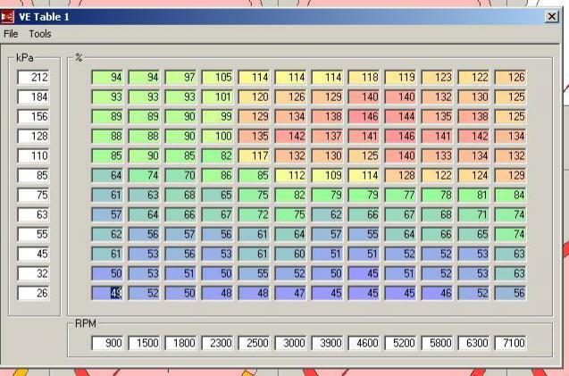569x376 pixels.
Task: Select VE cell 55 in the 32 kPa row
Action: tap(254, 273)
